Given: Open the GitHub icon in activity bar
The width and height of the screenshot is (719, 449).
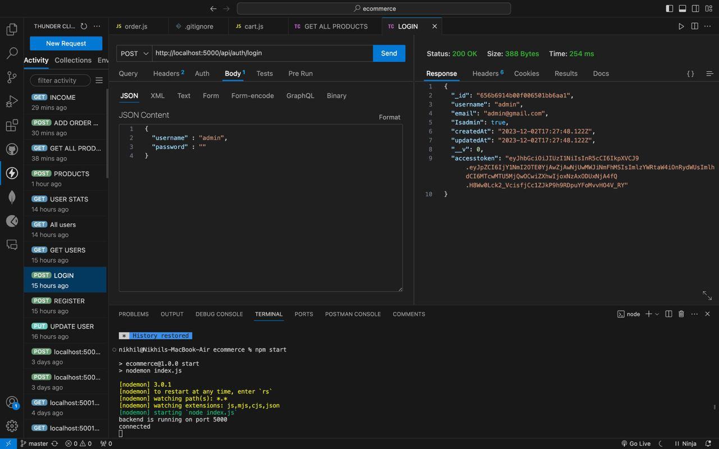Looking at the screenshot, I should point(12,149).
